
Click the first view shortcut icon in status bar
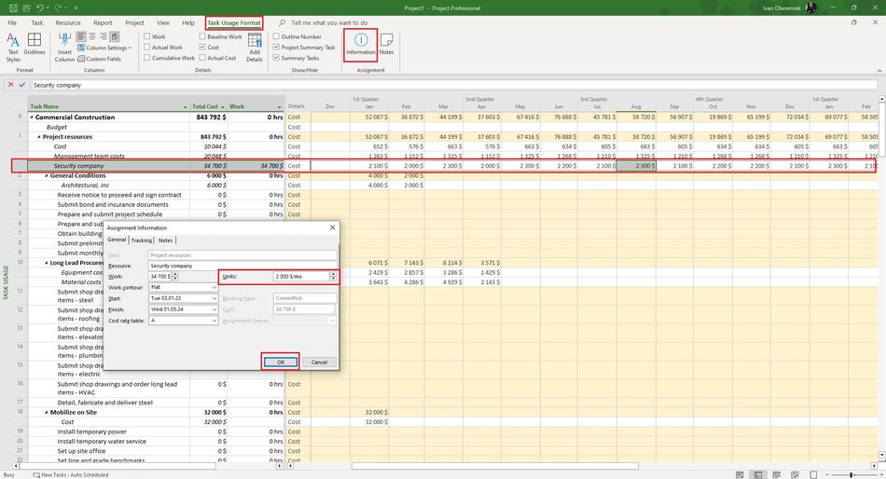739,475
